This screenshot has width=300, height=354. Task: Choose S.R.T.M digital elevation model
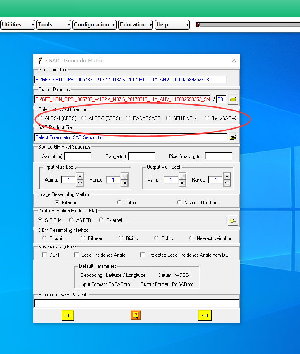click(40, 220)
